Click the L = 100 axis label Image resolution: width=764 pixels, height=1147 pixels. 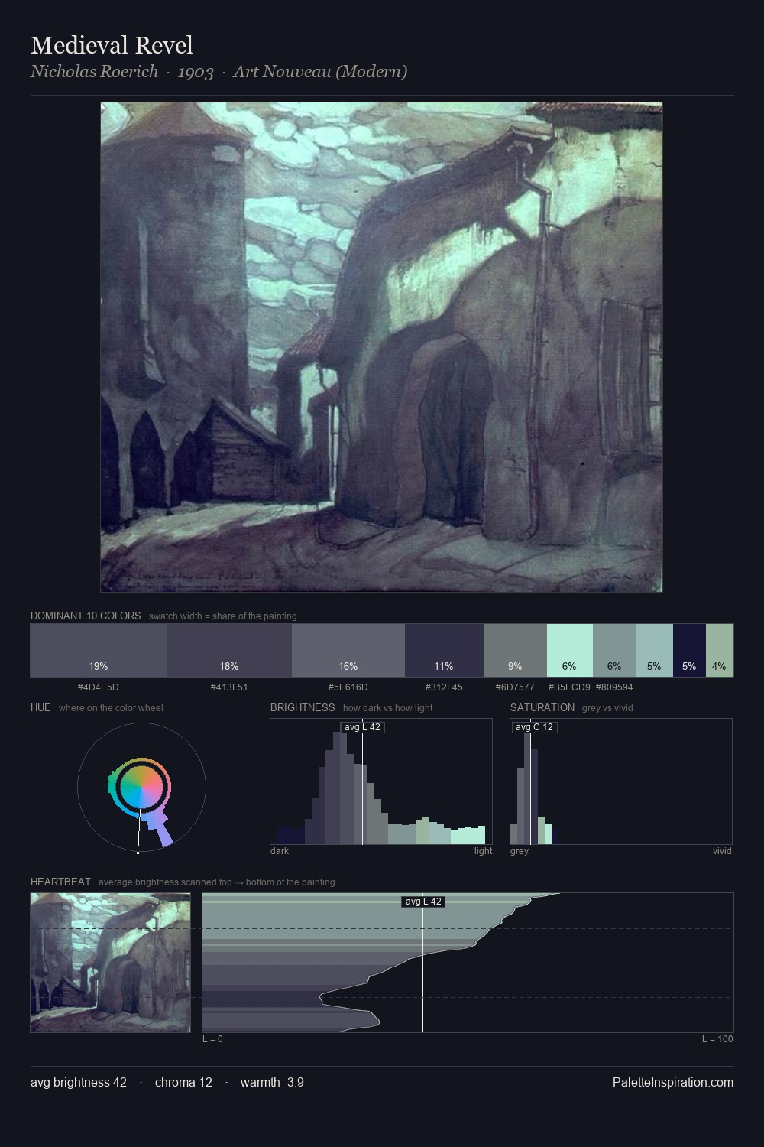(x=717, y=1038)
